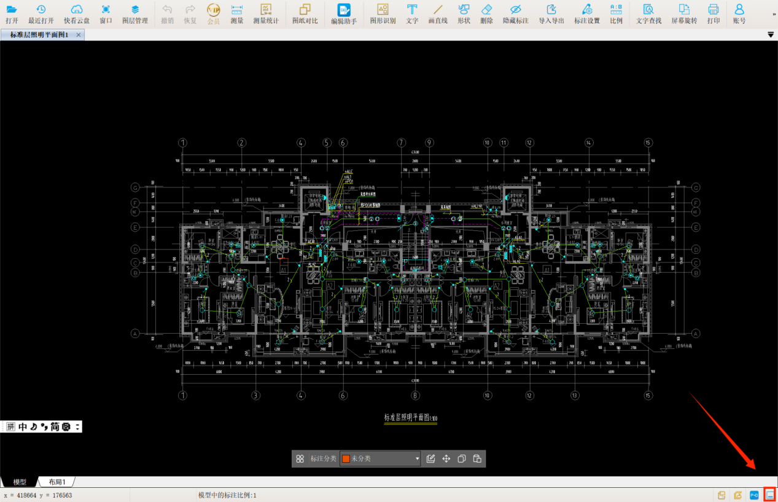Close the 标准层照明平面图1 tab
This screenshot has height=502, width=778.
tap(78, 35)
